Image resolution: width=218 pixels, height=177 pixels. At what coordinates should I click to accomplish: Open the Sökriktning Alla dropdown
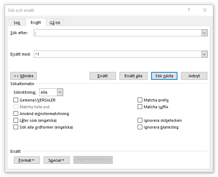[x=51, y=92]
